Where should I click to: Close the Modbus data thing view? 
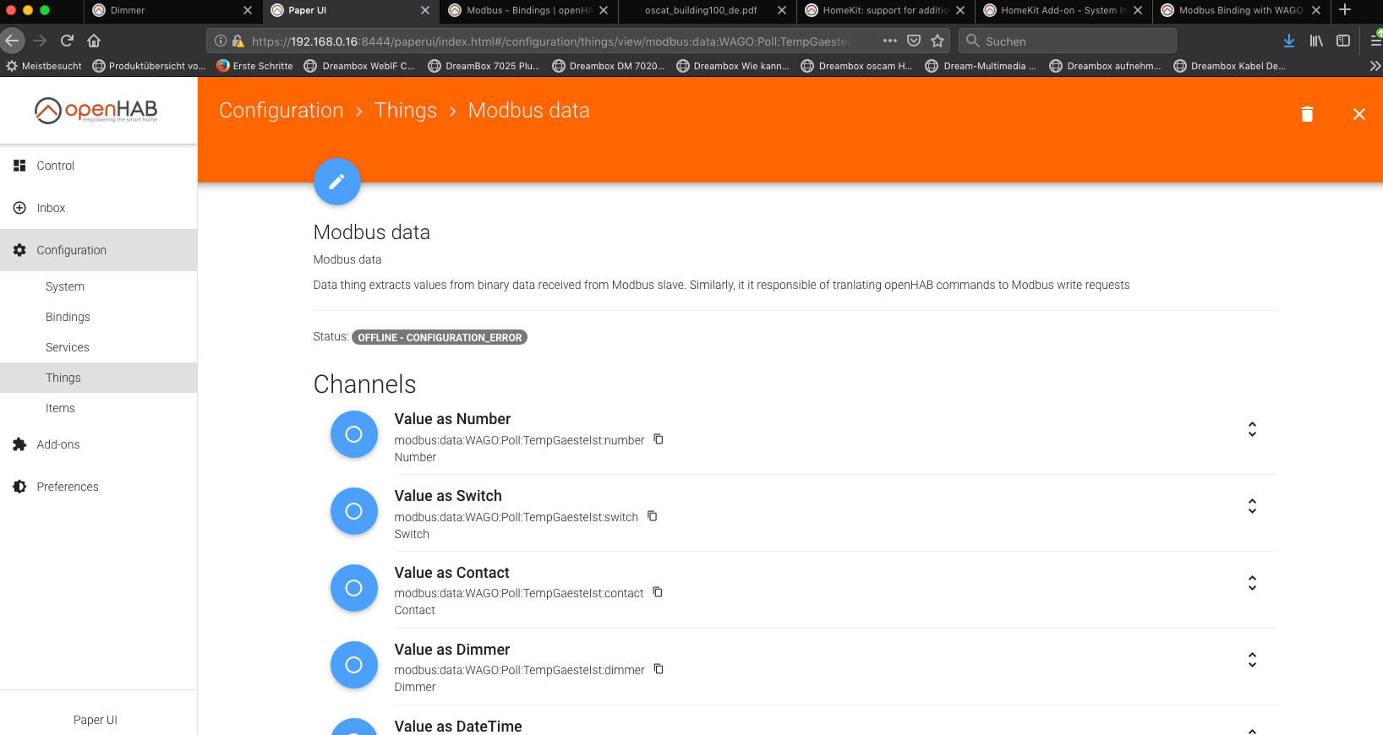click(x=1358, y=114)
